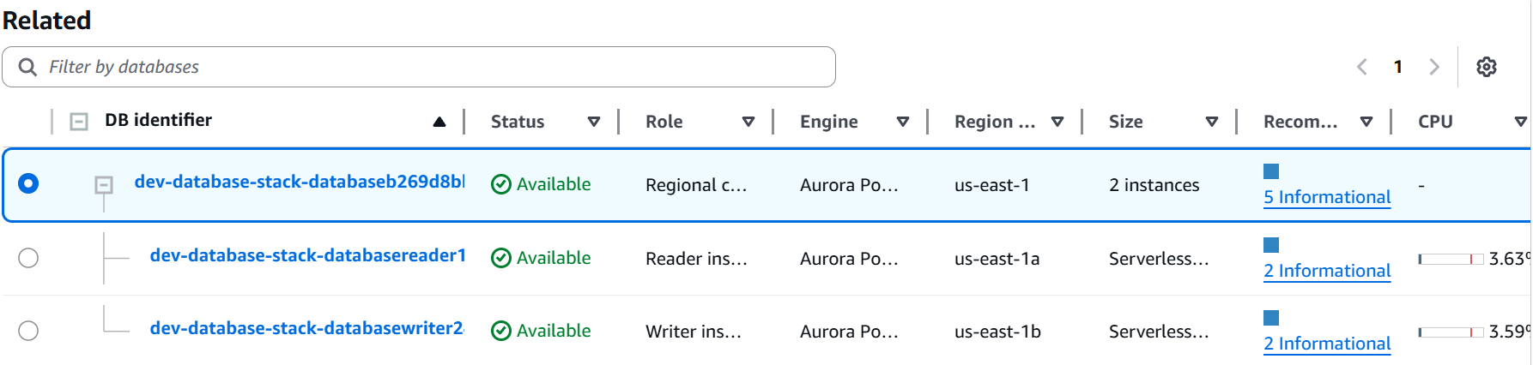The height and width of the screenshot is (365, 1533).
Task: Click Available status icon for databasewriter2
Action: click(501, 331)
